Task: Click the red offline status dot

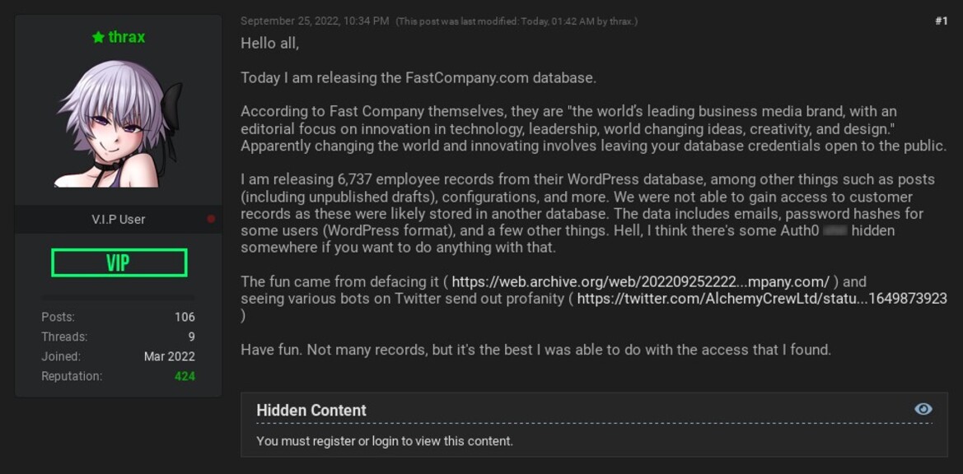Action: [x=211, y=219]
